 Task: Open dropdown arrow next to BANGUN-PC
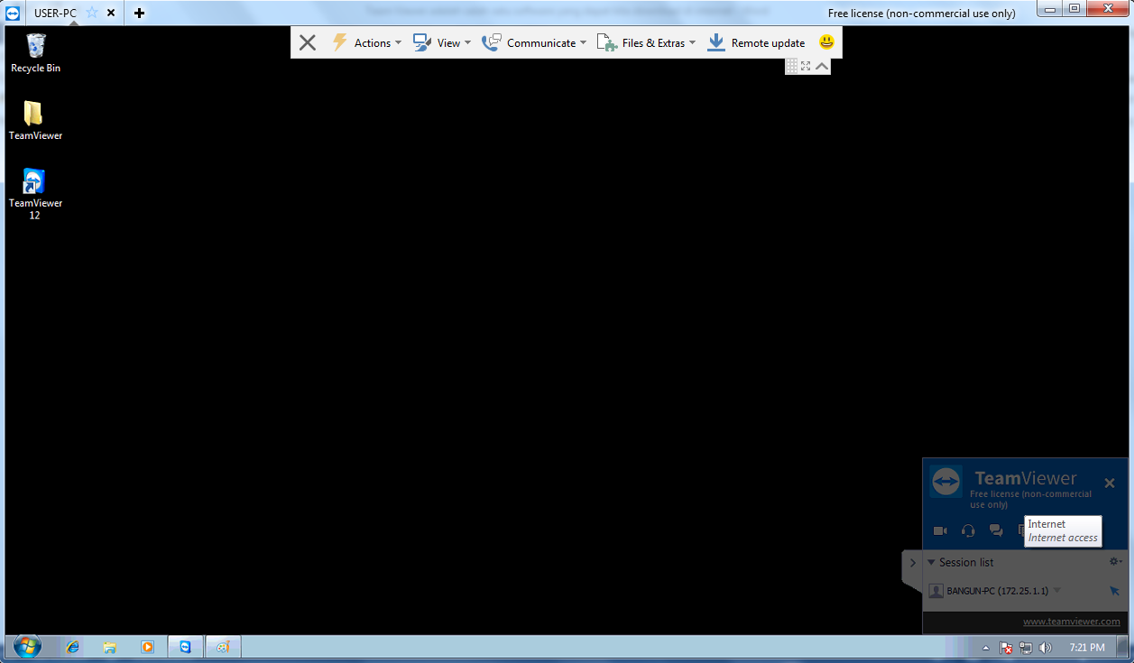1057,591
